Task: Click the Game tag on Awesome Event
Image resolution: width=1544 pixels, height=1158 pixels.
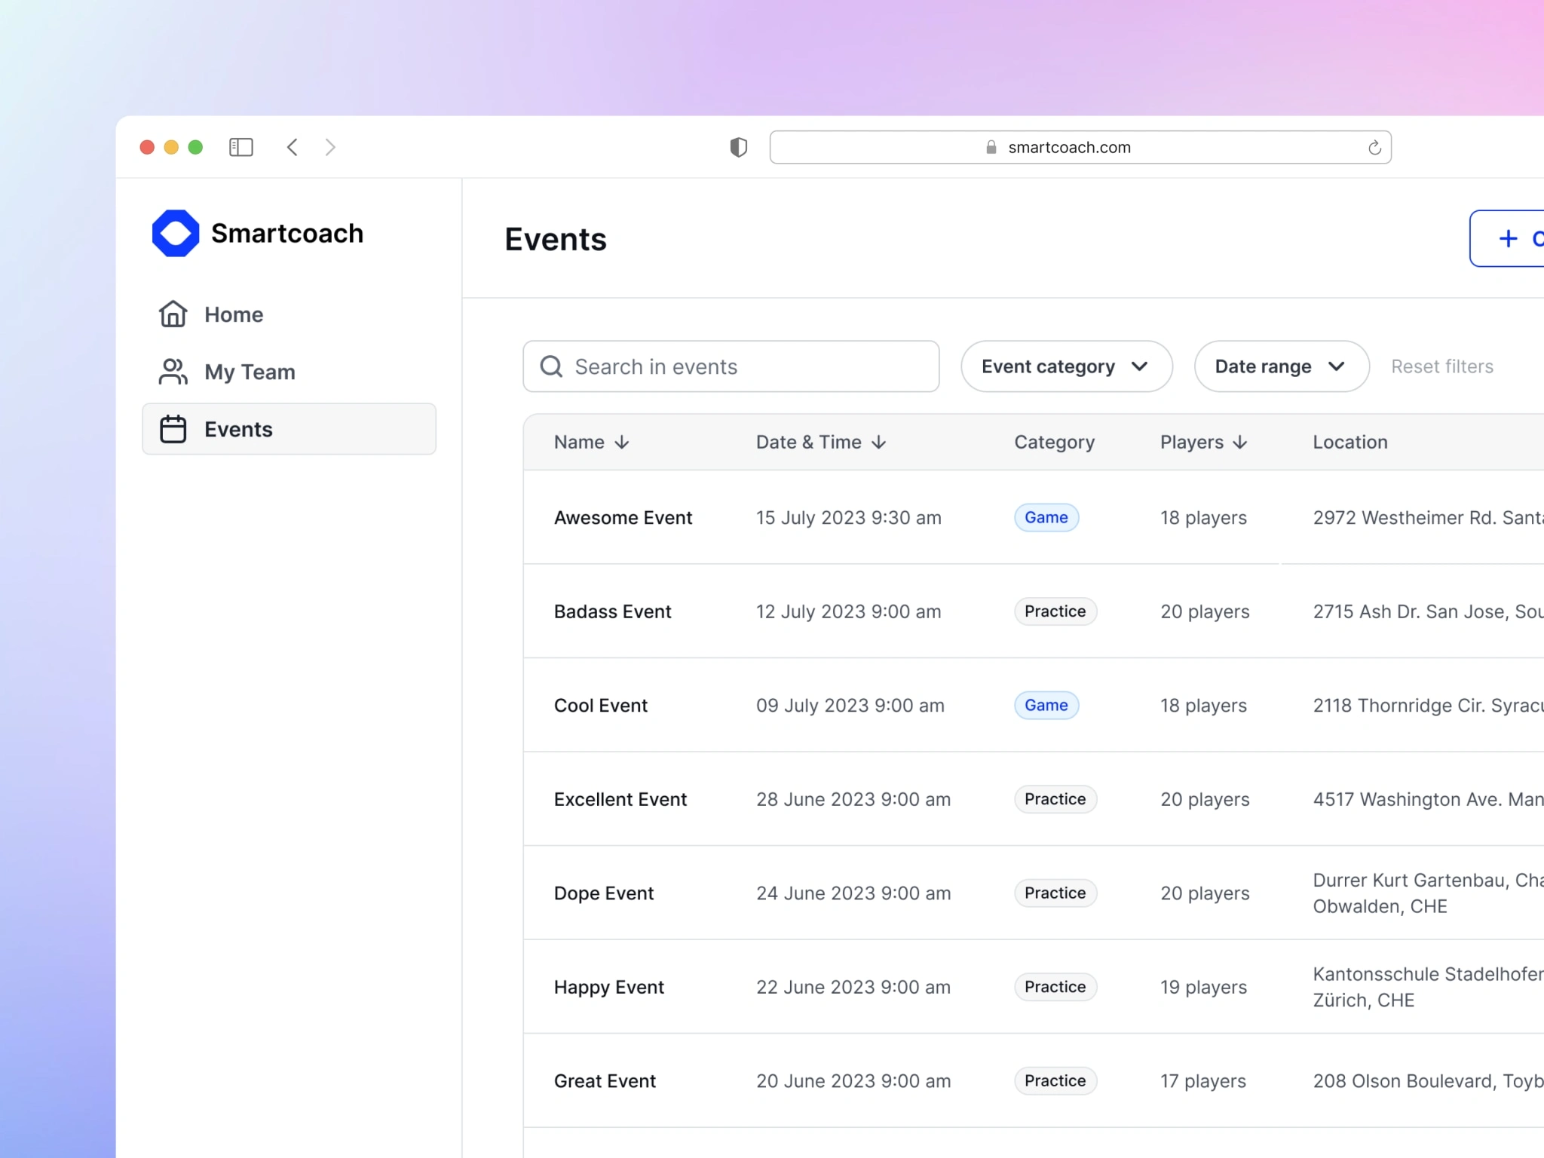Action: click(x=1046, y=518)
